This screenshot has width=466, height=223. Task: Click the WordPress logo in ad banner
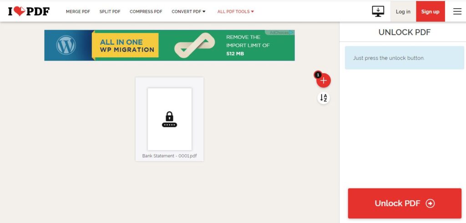coord(66,45)
